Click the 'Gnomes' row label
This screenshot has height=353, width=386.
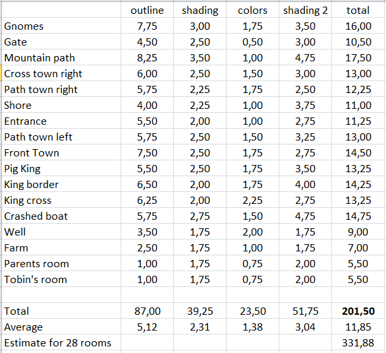pyautogui.click(x=61, y=26)
